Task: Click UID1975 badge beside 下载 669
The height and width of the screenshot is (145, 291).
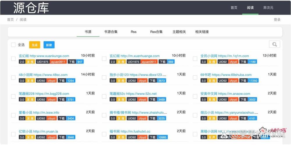Action: 134,62
